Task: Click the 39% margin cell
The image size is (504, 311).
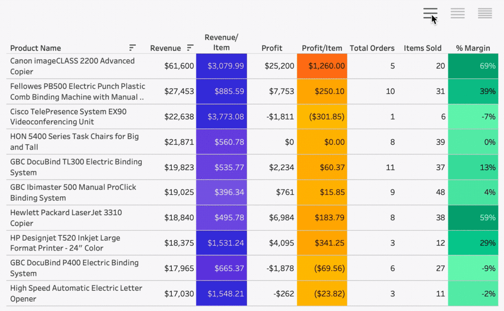Action: pyautogui.click(x=473, y=92)
